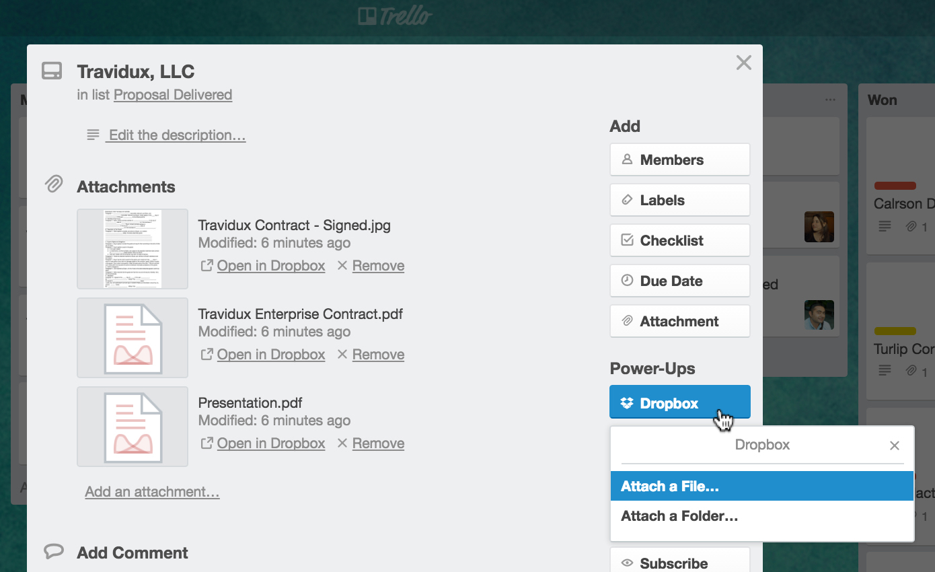Click the Add an attachment… link

click(x=152, y=492)
